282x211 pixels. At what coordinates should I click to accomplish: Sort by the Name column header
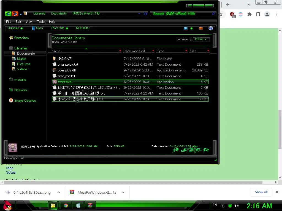click(x=85, y=51)
